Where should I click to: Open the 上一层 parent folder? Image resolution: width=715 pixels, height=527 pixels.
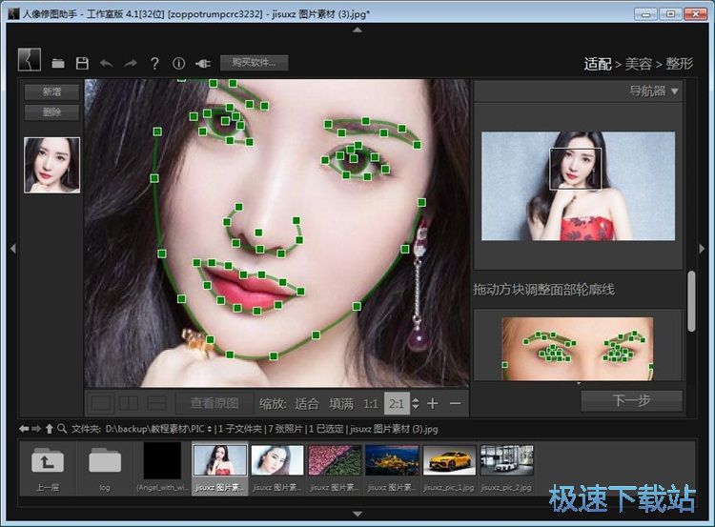48,470
